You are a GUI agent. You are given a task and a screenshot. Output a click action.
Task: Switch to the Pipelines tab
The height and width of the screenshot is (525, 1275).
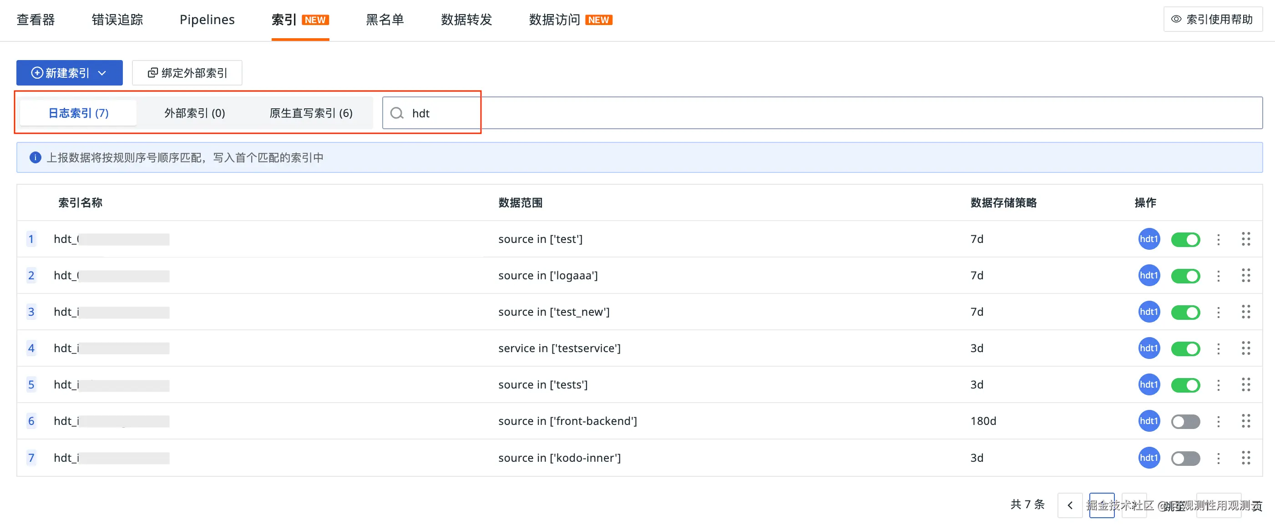pyautogui.click(x=207, y=20)
